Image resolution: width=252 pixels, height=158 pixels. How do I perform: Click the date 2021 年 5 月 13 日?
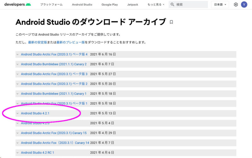coord(103,113)
